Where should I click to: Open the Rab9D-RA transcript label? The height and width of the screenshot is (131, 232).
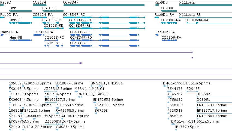(x=9, y=15)
